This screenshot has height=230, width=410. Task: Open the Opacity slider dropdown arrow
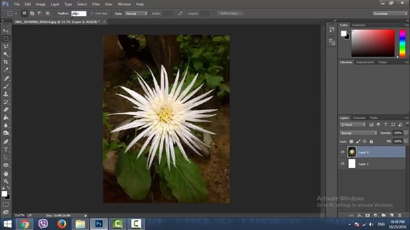pyautogui.click(x=406, y=133)
